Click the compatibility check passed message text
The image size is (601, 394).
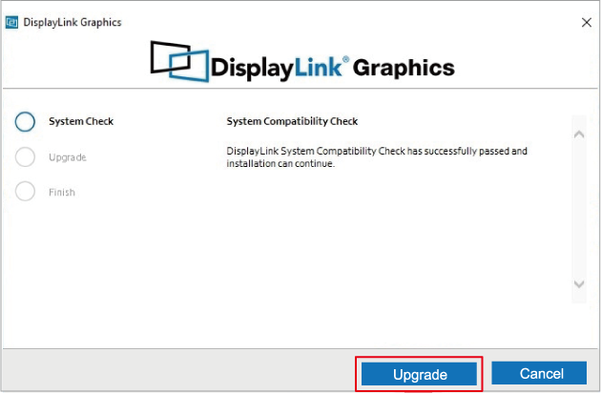[x=376, y=157]
